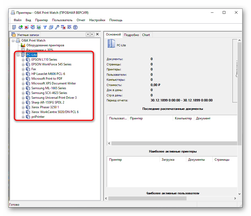
Task: Open the filter funnel tool
Action: click(45, 28)
